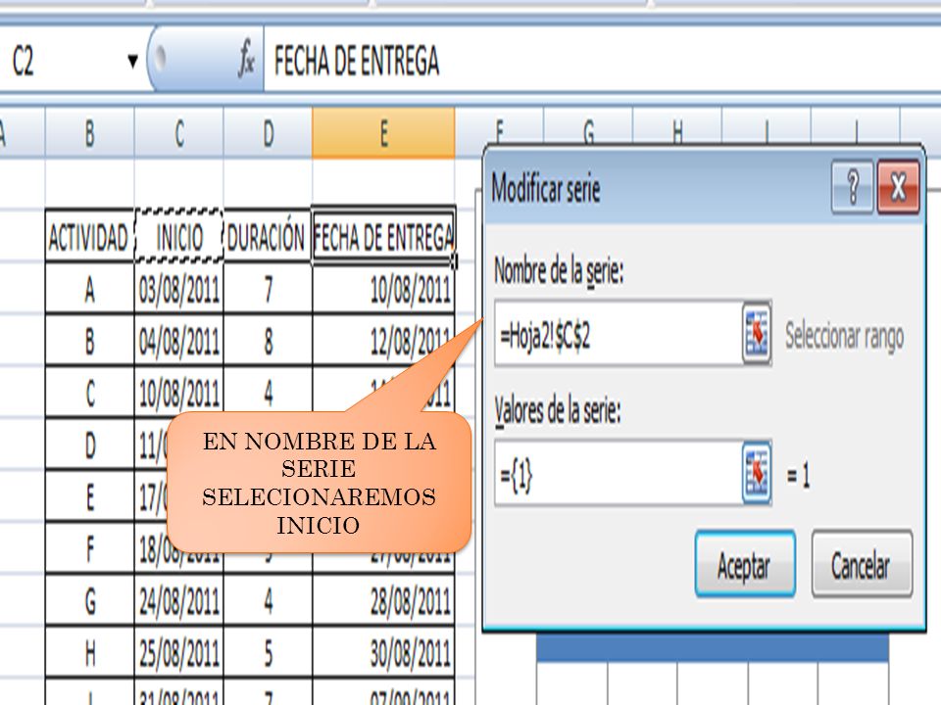This screenshot has height=705, width=941.
Task: Select the INICIO header cell
Action: 178,236
